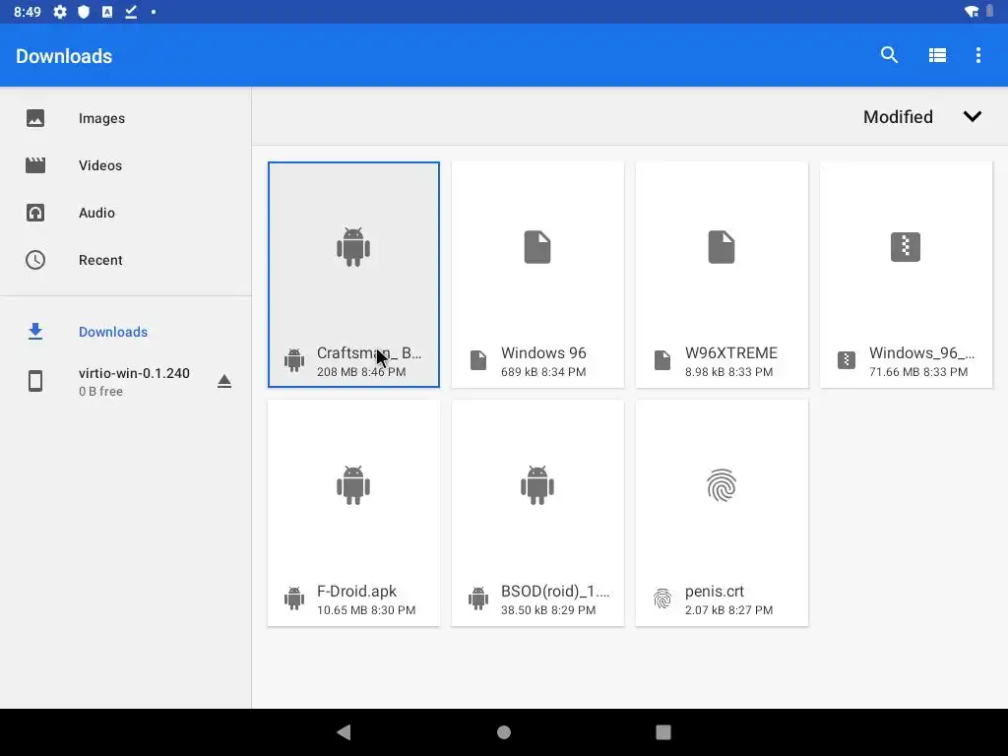
Task: Click small file icon beside Windows 96 name
Action: point(478,360)
